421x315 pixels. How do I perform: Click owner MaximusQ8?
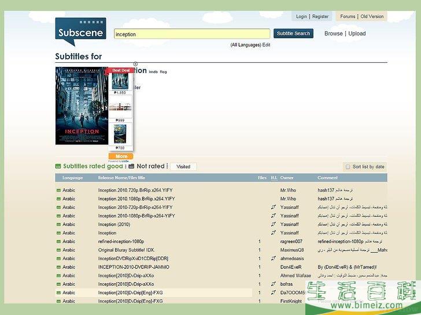292,250
